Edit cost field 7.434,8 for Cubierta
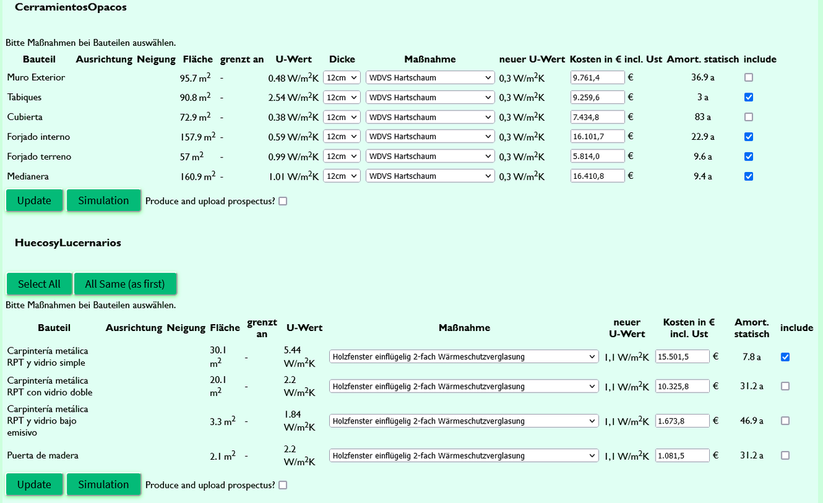 click(x=597, y=116)
